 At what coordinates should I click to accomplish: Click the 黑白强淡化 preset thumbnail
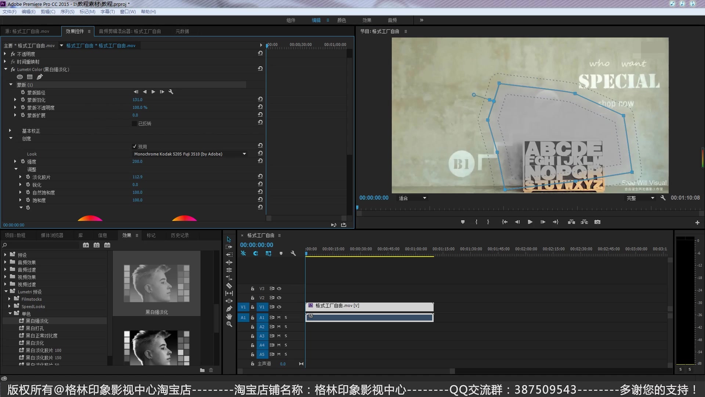pyautogui.click(x=156, y=283)
